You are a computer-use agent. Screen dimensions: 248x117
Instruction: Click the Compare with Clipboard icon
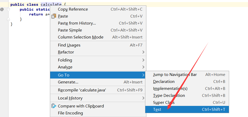[54, 106]
